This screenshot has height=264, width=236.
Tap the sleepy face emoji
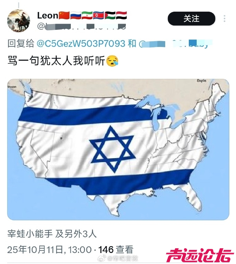pyautogui.click(x=113, y=61)
